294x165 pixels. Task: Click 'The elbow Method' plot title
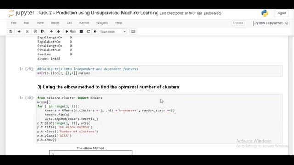(90, 148)
